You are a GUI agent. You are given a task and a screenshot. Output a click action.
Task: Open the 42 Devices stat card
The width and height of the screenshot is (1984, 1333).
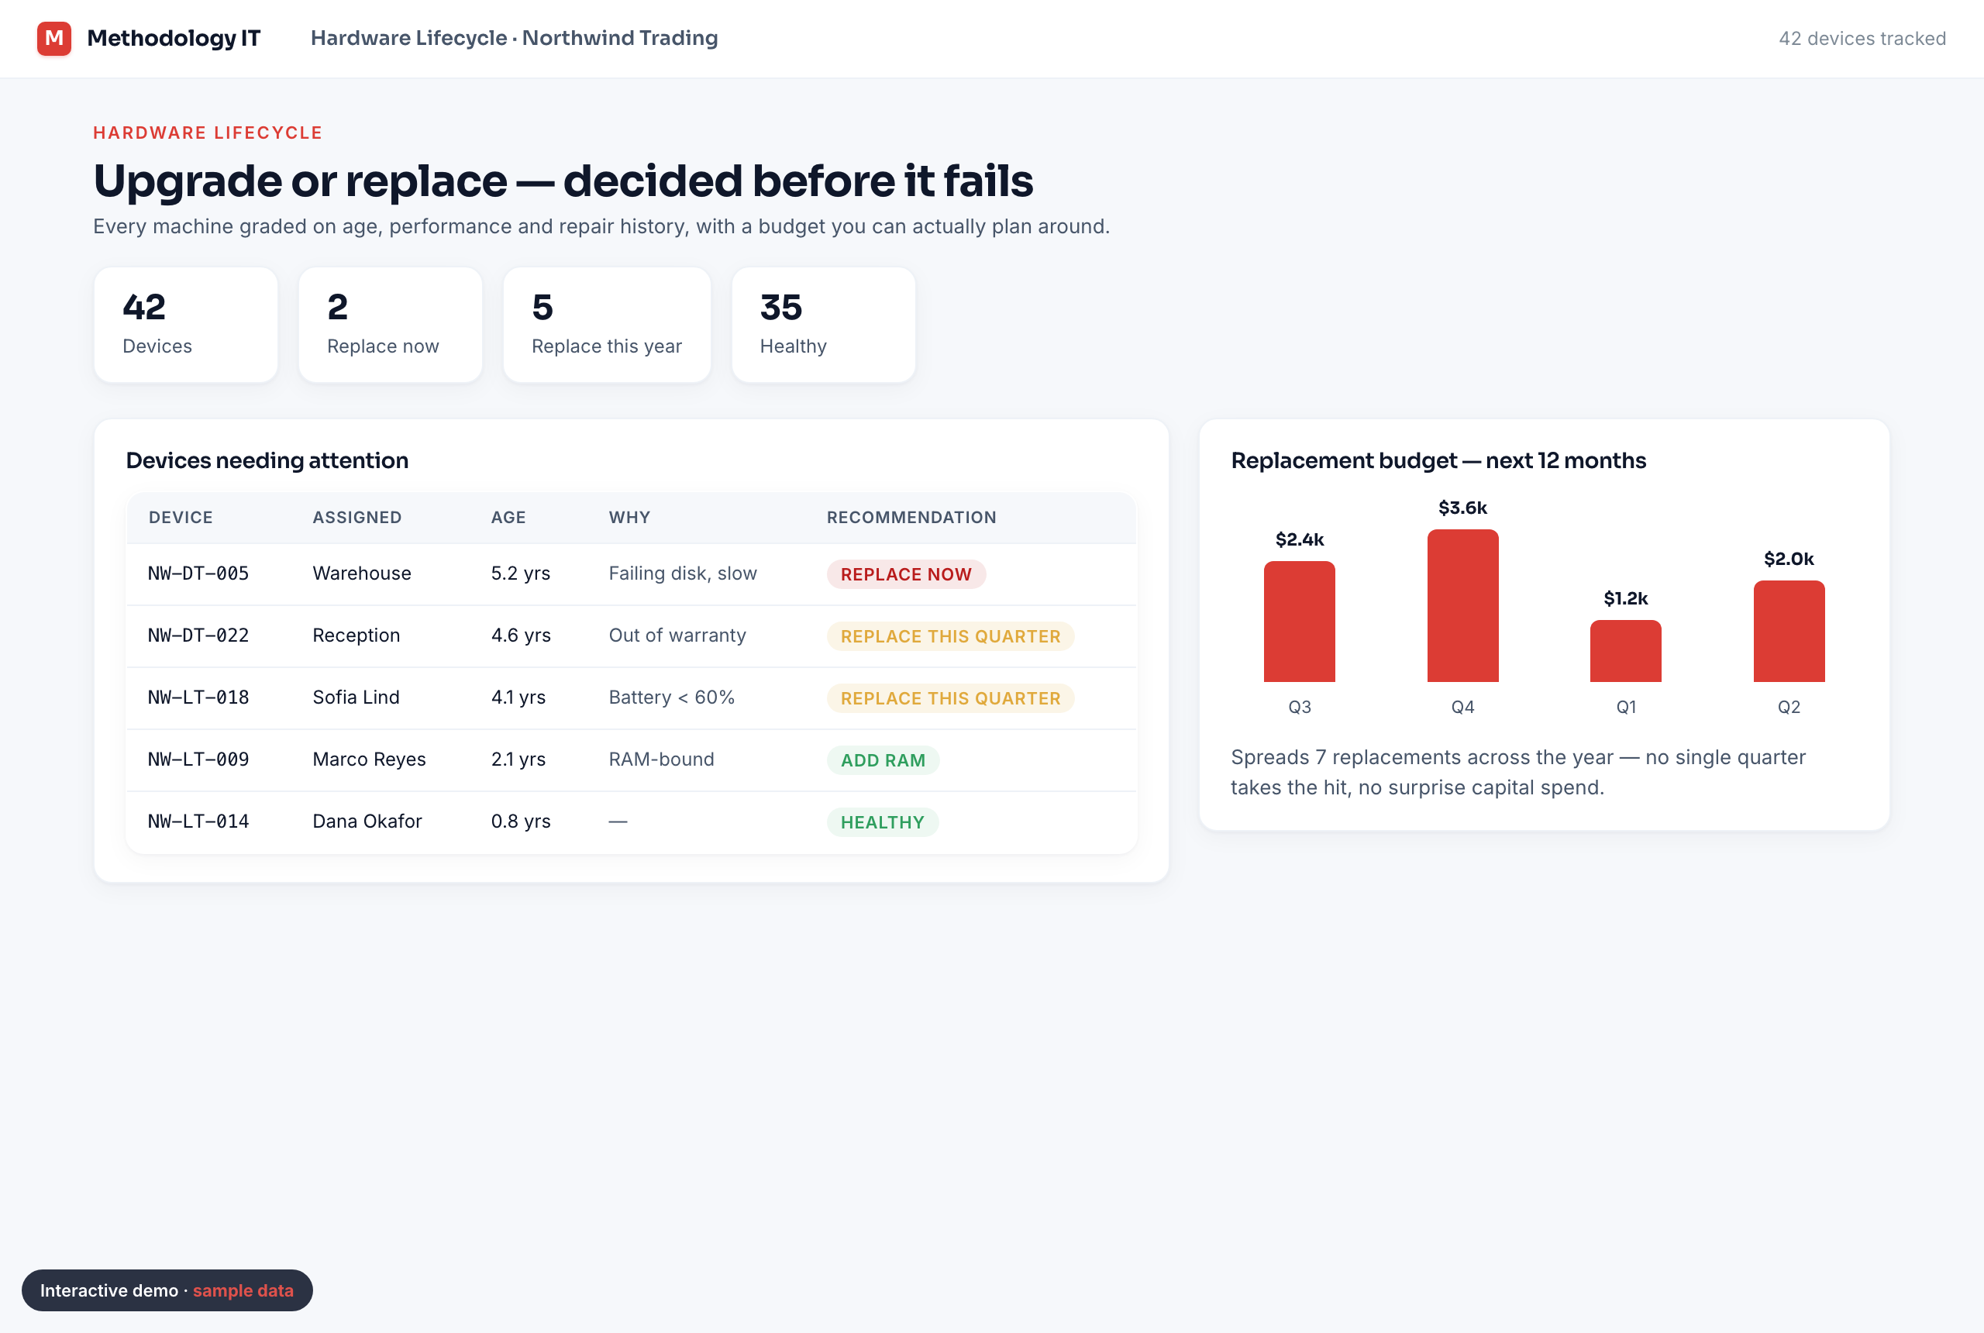185,325
